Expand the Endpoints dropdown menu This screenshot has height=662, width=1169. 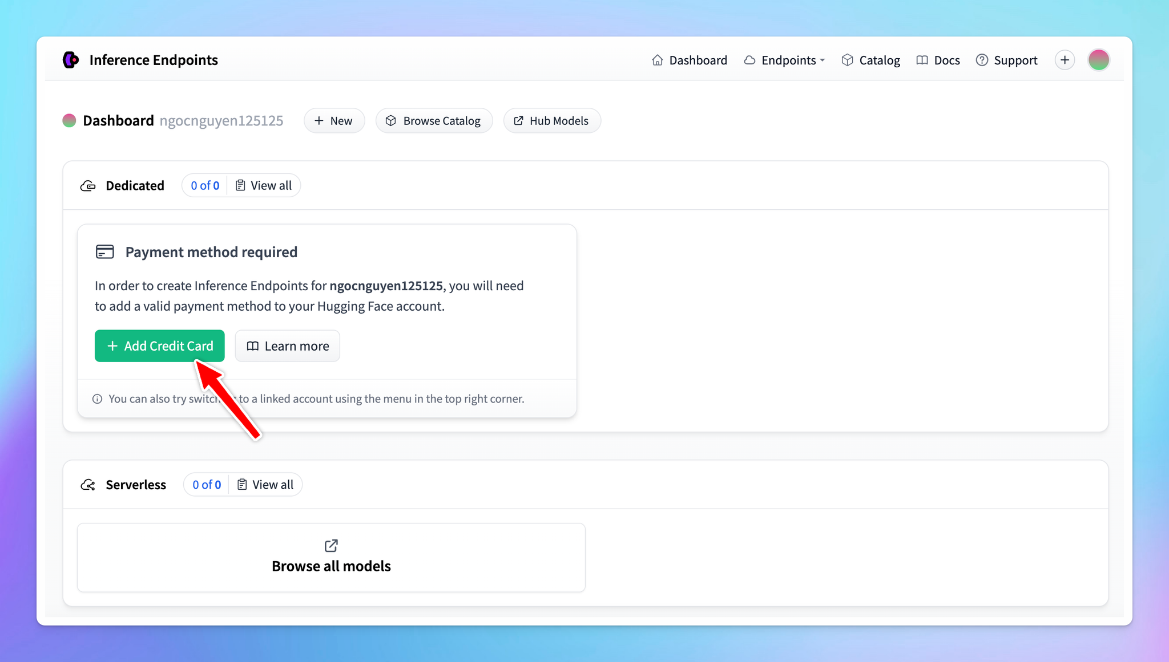[x=785, y=60]
